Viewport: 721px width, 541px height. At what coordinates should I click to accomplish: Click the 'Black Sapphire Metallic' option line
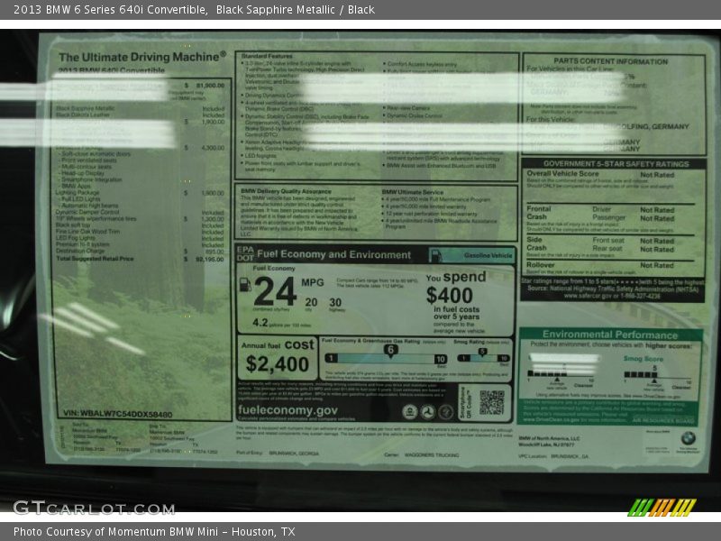pos(85,108)
